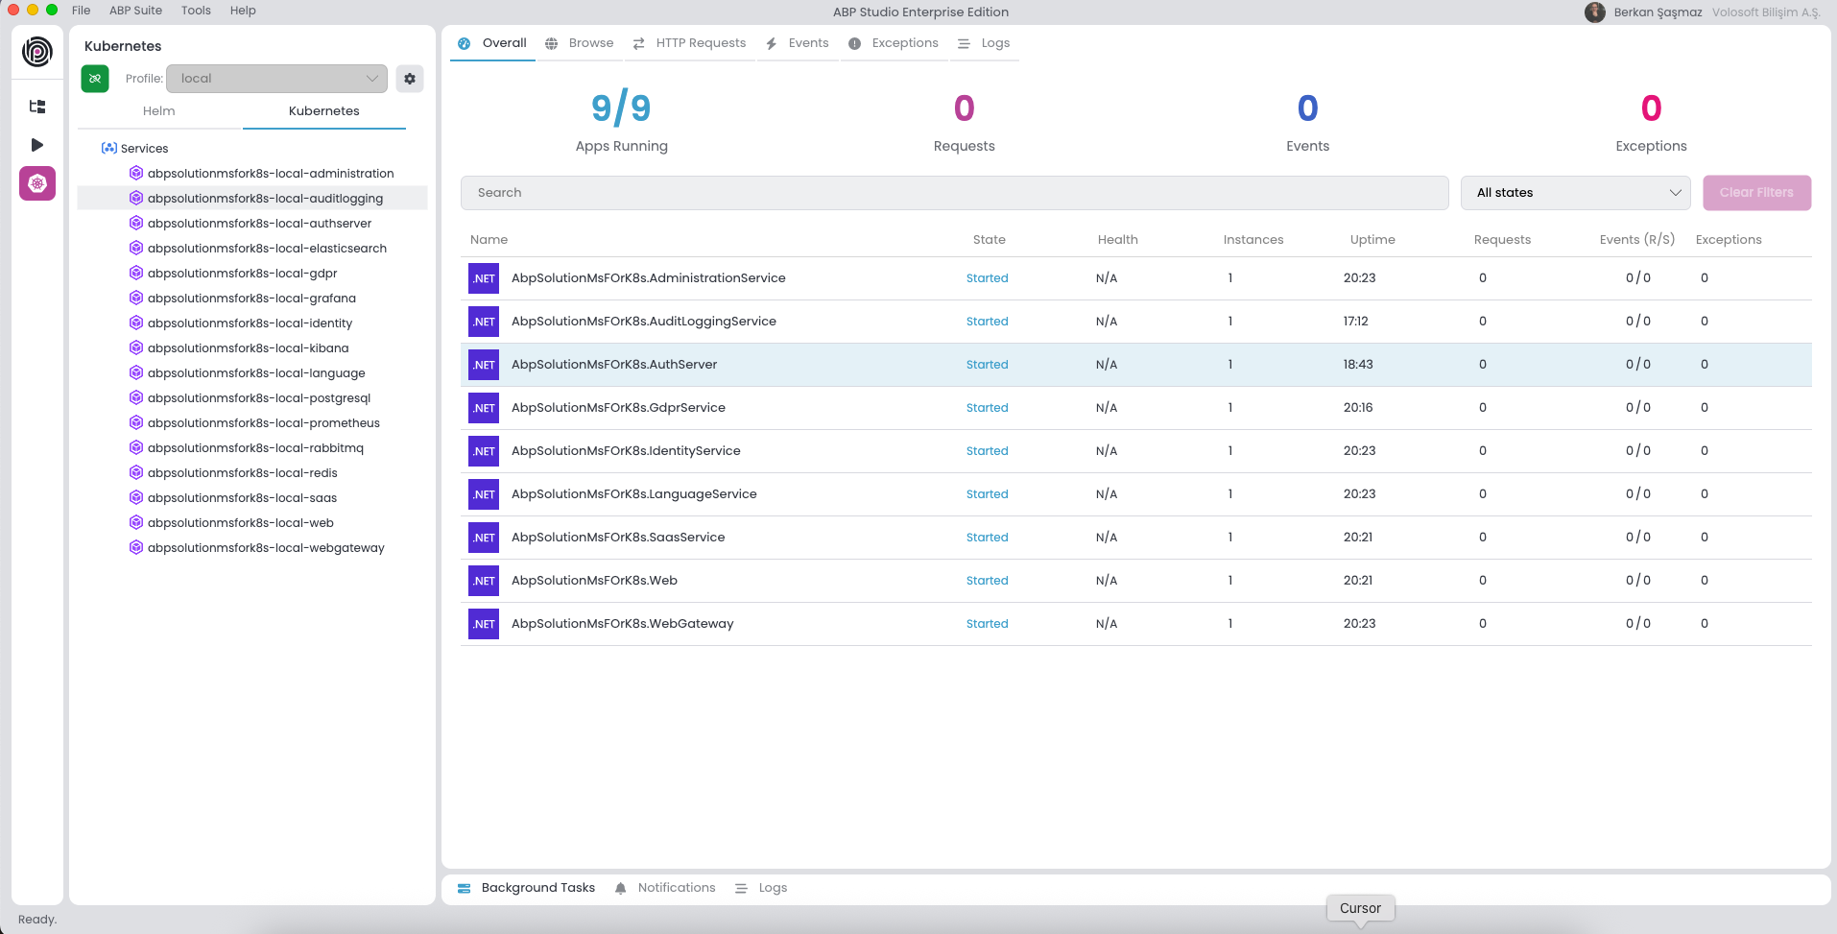Click the Clear Filters button
Viewport: 1837px width, 934px height.
1756,193
